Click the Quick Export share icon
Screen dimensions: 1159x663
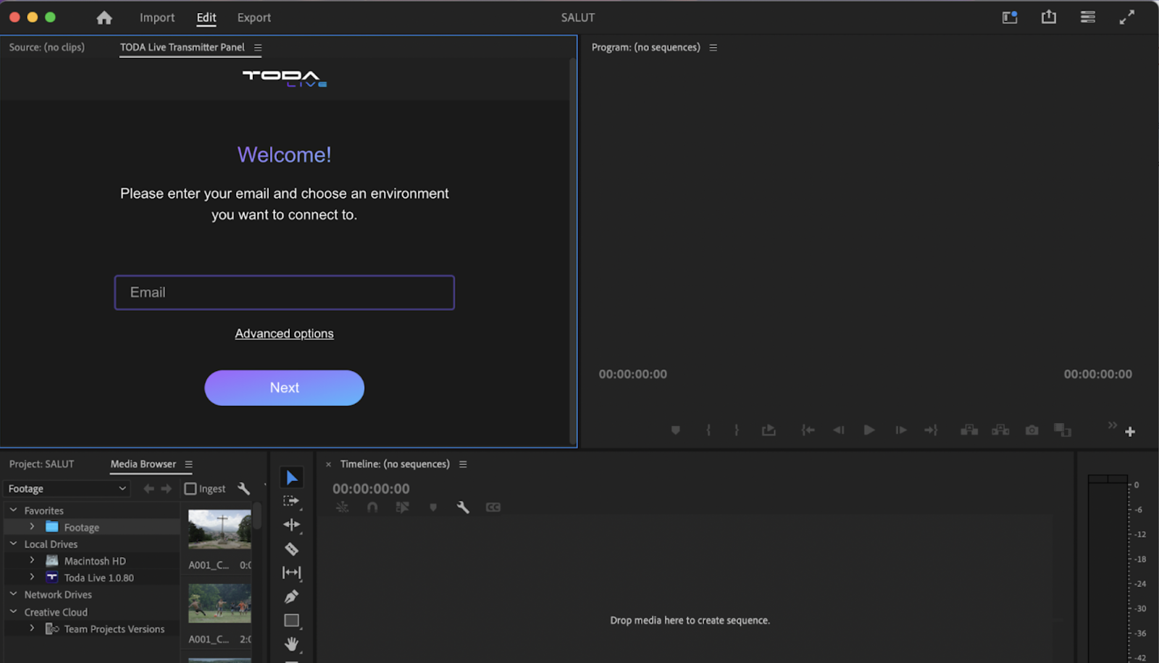tap(1048, 17)
